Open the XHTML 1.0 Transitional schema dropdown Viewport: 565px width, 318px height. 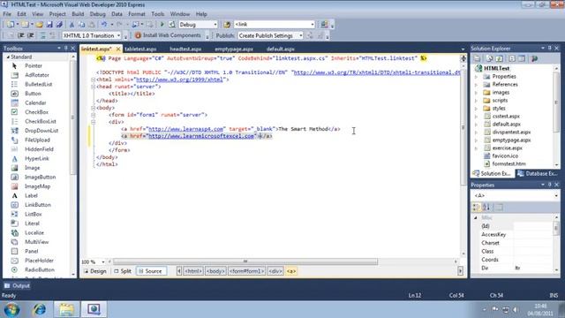[x=118, y=35]
